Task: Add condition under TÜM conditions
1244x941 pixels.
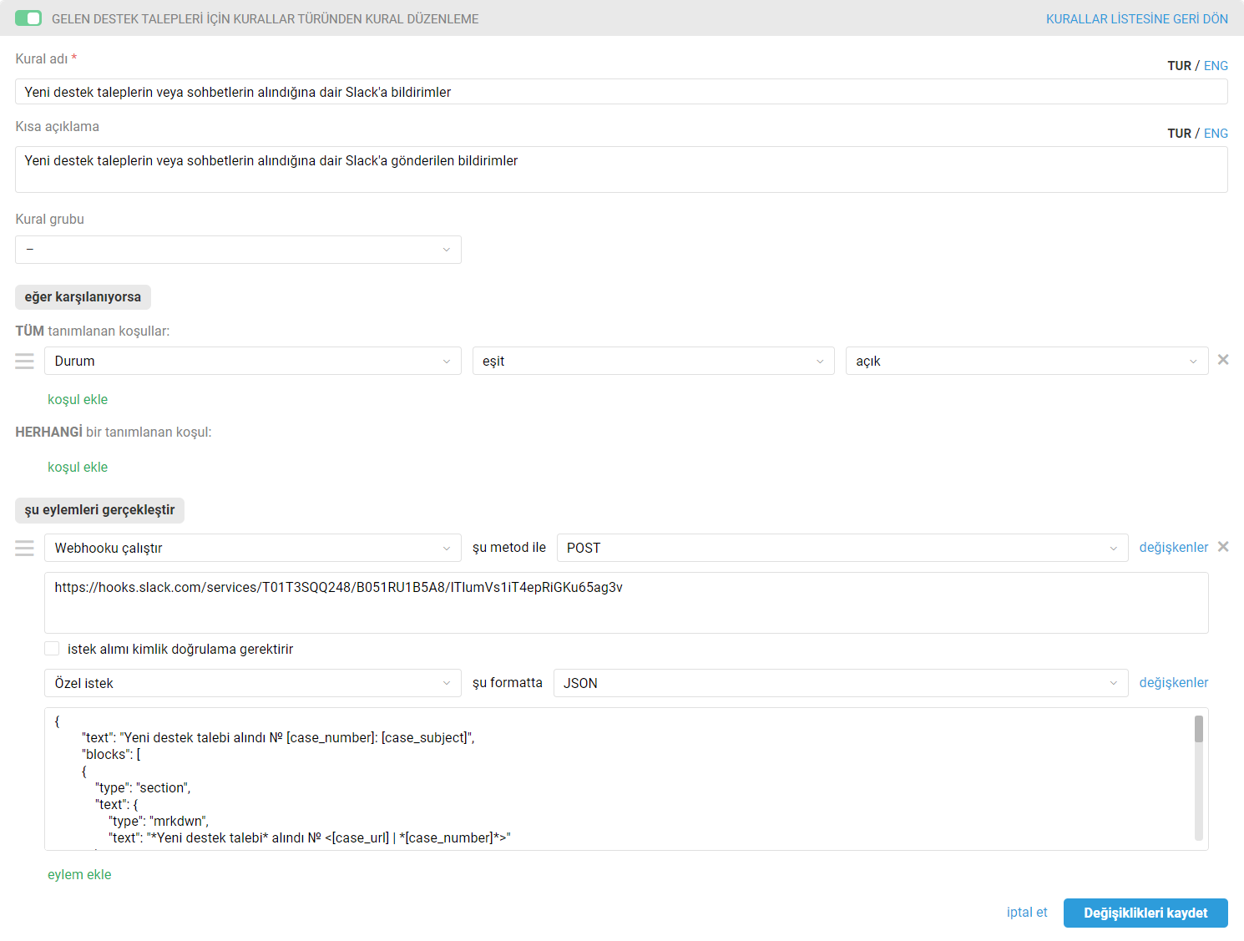Action: point(78,400)
